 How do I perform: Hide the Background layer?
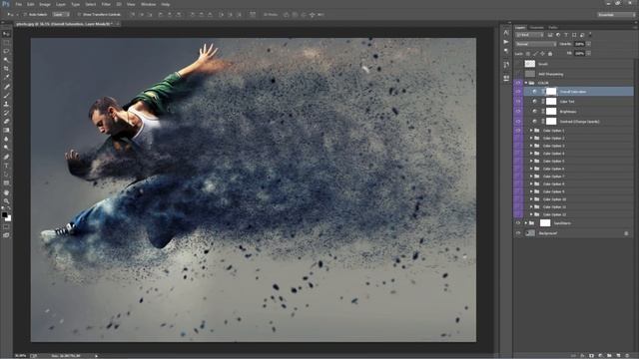(x=518, y=233)
